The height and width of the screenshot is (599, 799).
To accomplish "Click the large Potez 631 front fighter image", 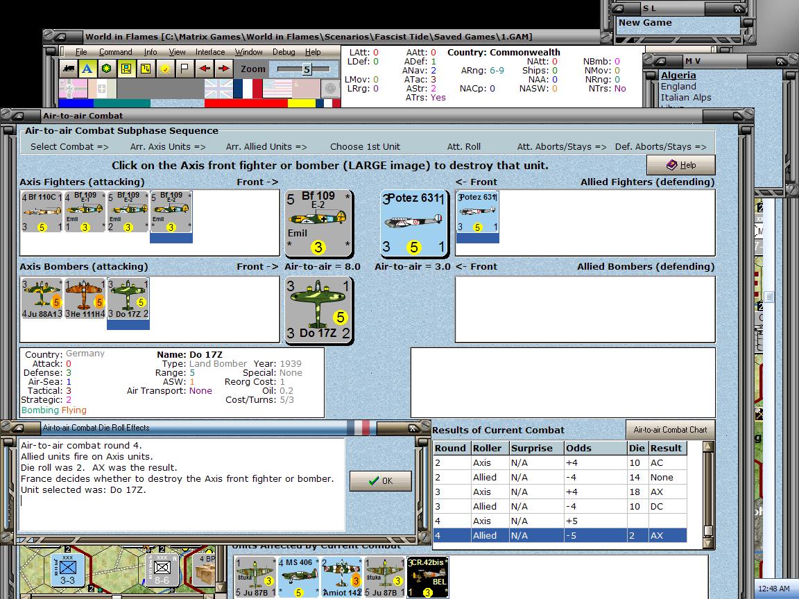I will pyautogui.click(x=415, y=223).
